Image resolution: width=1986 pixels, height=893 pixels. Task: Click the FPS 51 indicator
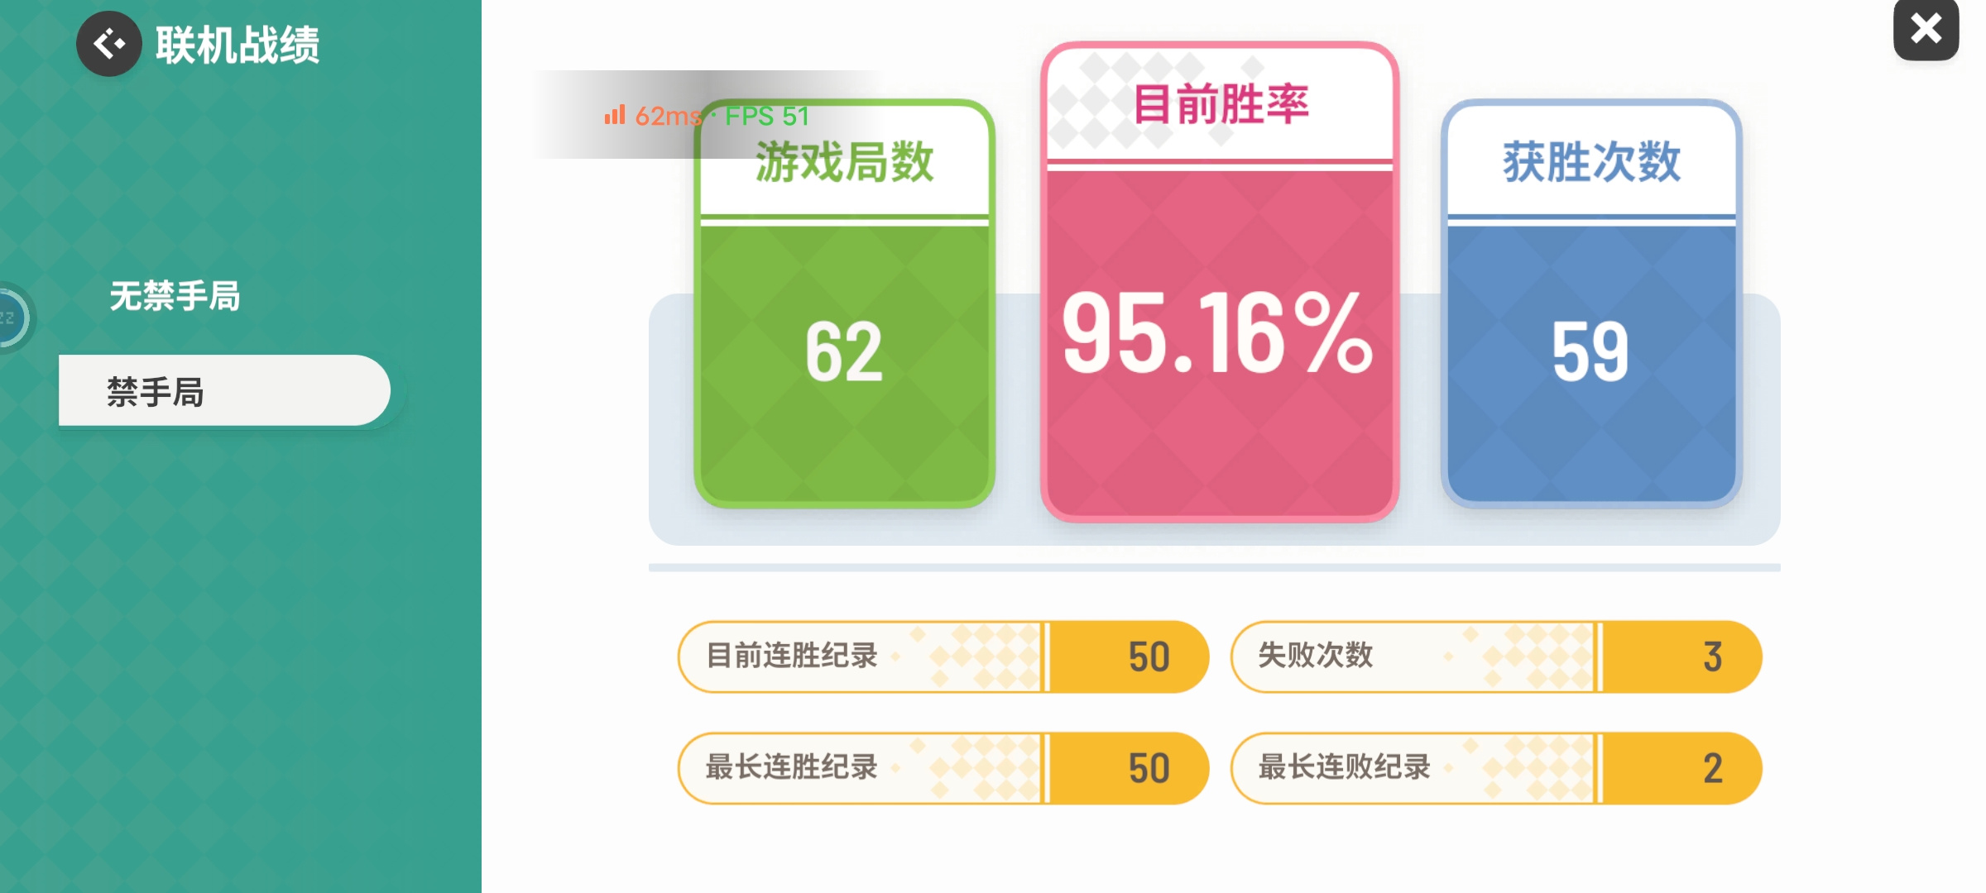tap(767, 116)
